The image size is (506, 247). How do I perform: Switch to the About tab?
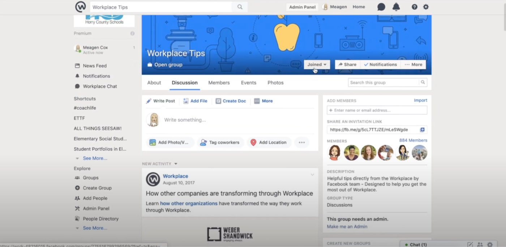coord(154,83)
